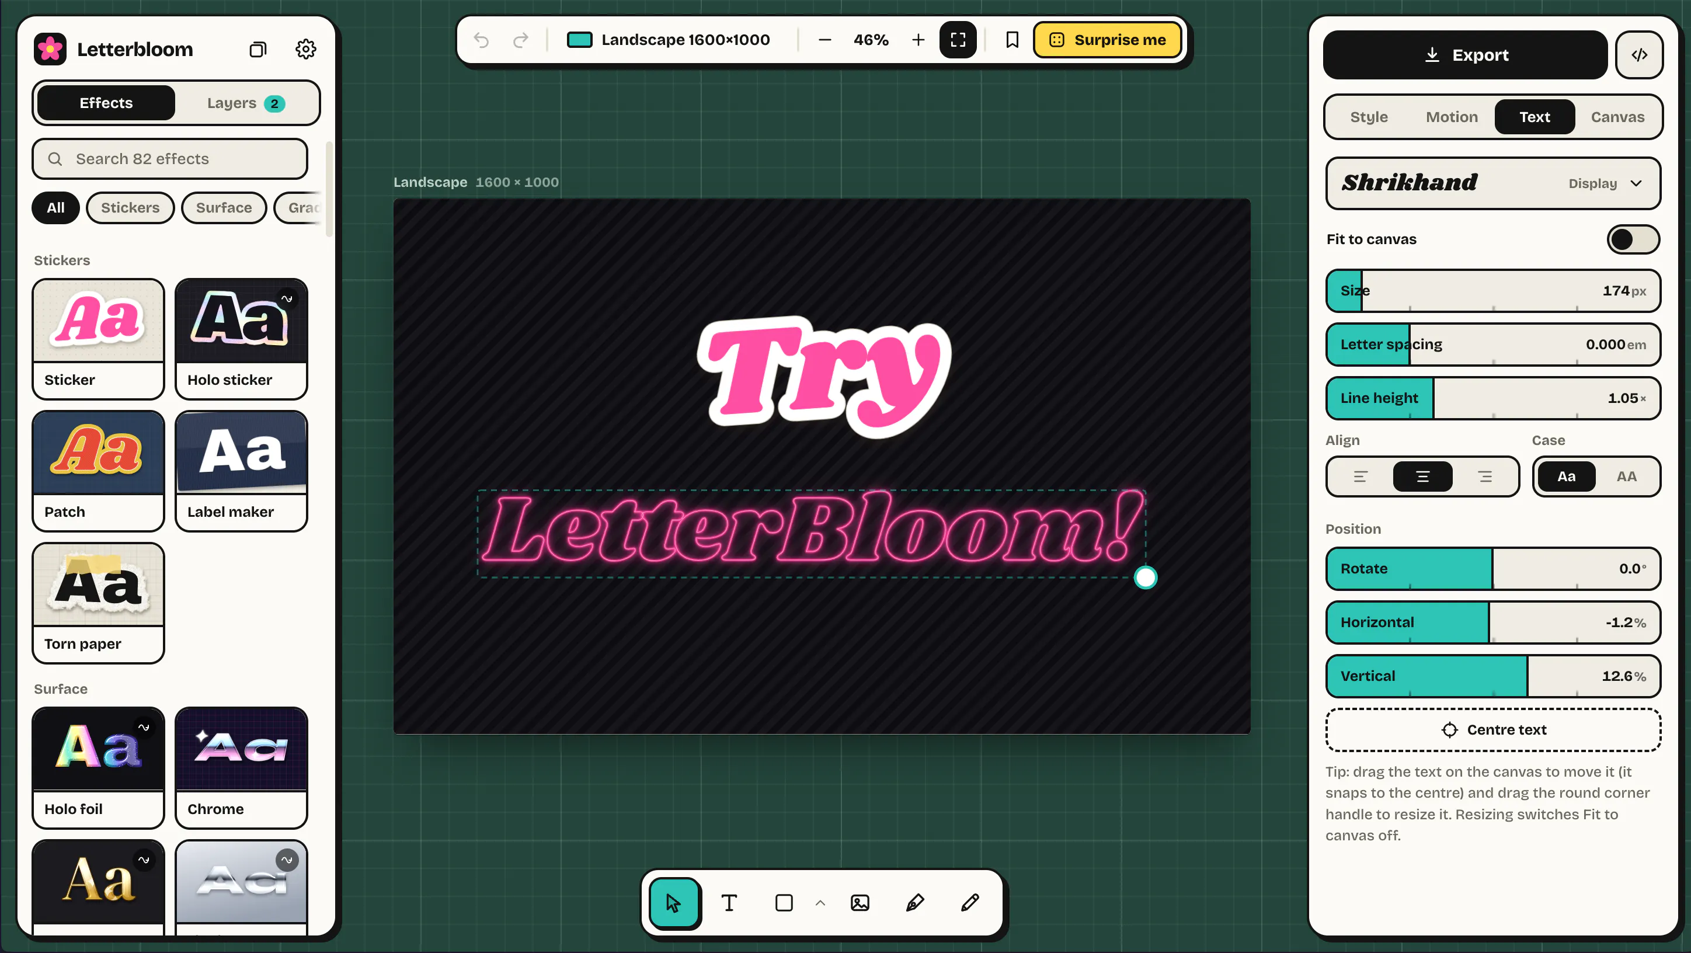
Task: Open the Shrikhand font dropdown
Action: point(1492,183)
